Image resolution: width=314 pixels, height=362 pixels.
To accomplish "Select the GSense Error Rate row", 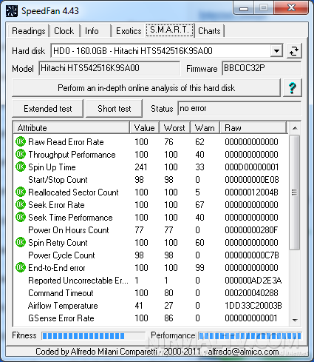I will (150, 318).
